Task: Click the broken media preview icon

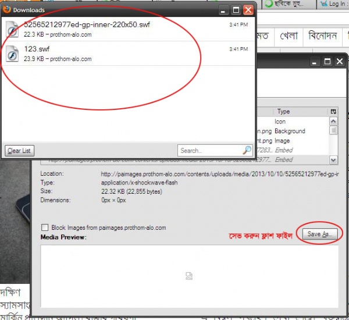Action: point(189,276)
